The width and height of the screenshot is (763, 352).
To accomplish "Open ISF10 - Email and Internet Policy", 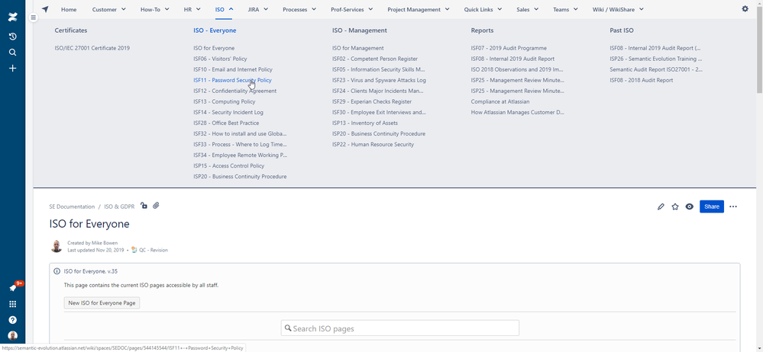I will 233,69.
